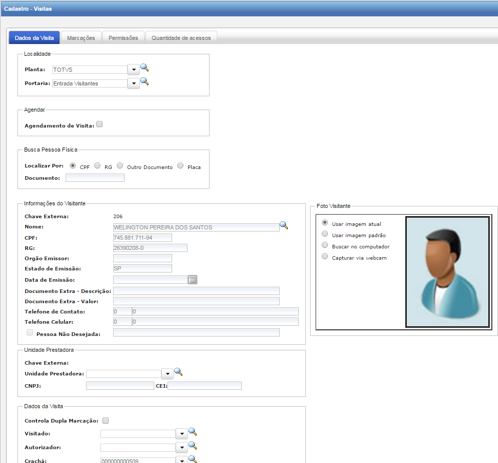Image resolution: width=498 pixels, height=463 pixels.
Task: Click the Planta combo box showing TOTVS
Action: pos(90,70)
